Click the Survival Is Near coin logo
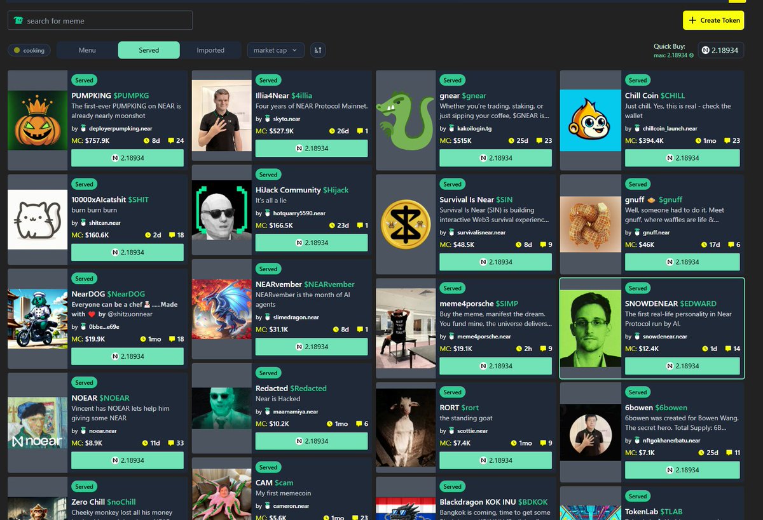763x520 pixels. tap(406, 224)
